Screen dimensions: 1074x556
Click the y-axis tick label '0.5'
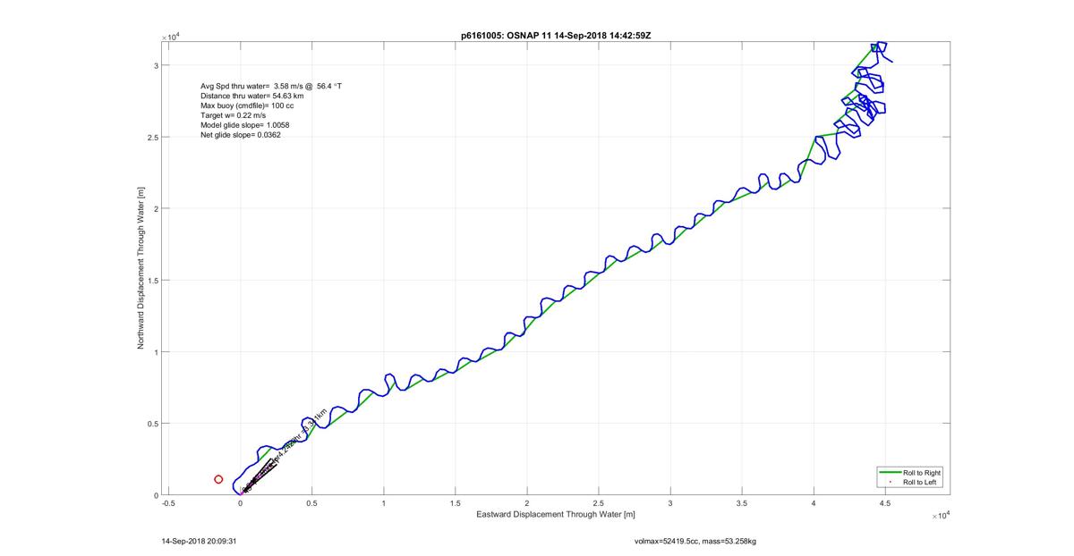coord(152,424)
